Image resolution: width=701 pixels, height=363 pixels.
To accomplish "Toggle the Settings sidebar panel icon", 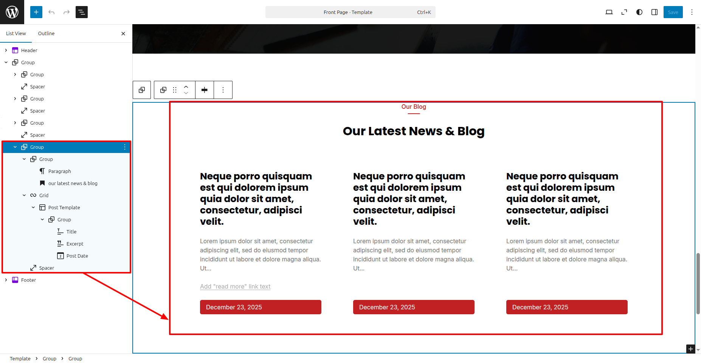I will coord(654,12).
